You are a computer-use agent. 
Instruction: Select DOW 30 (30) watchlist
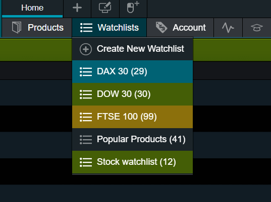coord(132,94)
